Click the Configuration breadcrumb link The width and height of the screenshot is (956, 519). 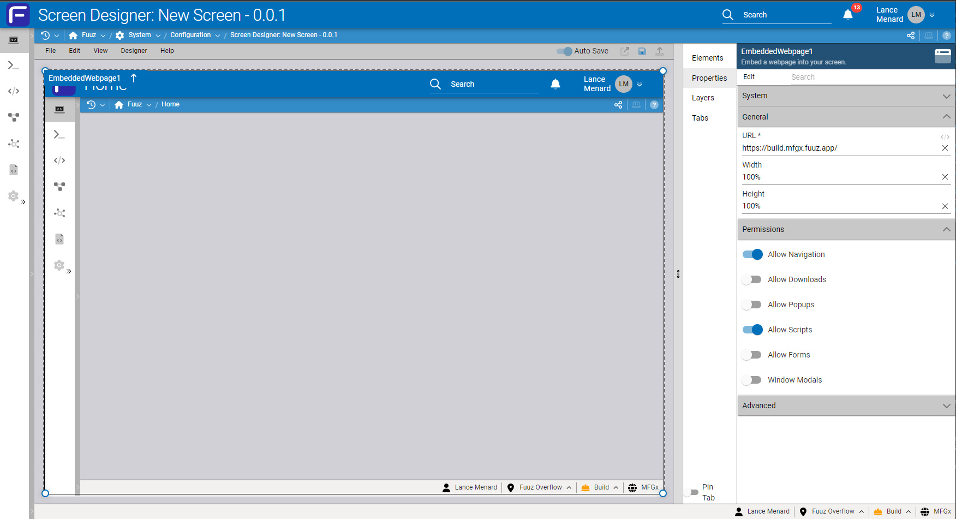click(x=190, y=35)
